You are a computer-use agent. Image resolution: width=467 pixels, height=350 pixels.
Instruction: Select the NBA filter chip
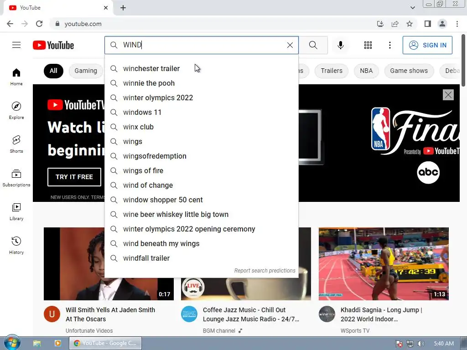366,71
